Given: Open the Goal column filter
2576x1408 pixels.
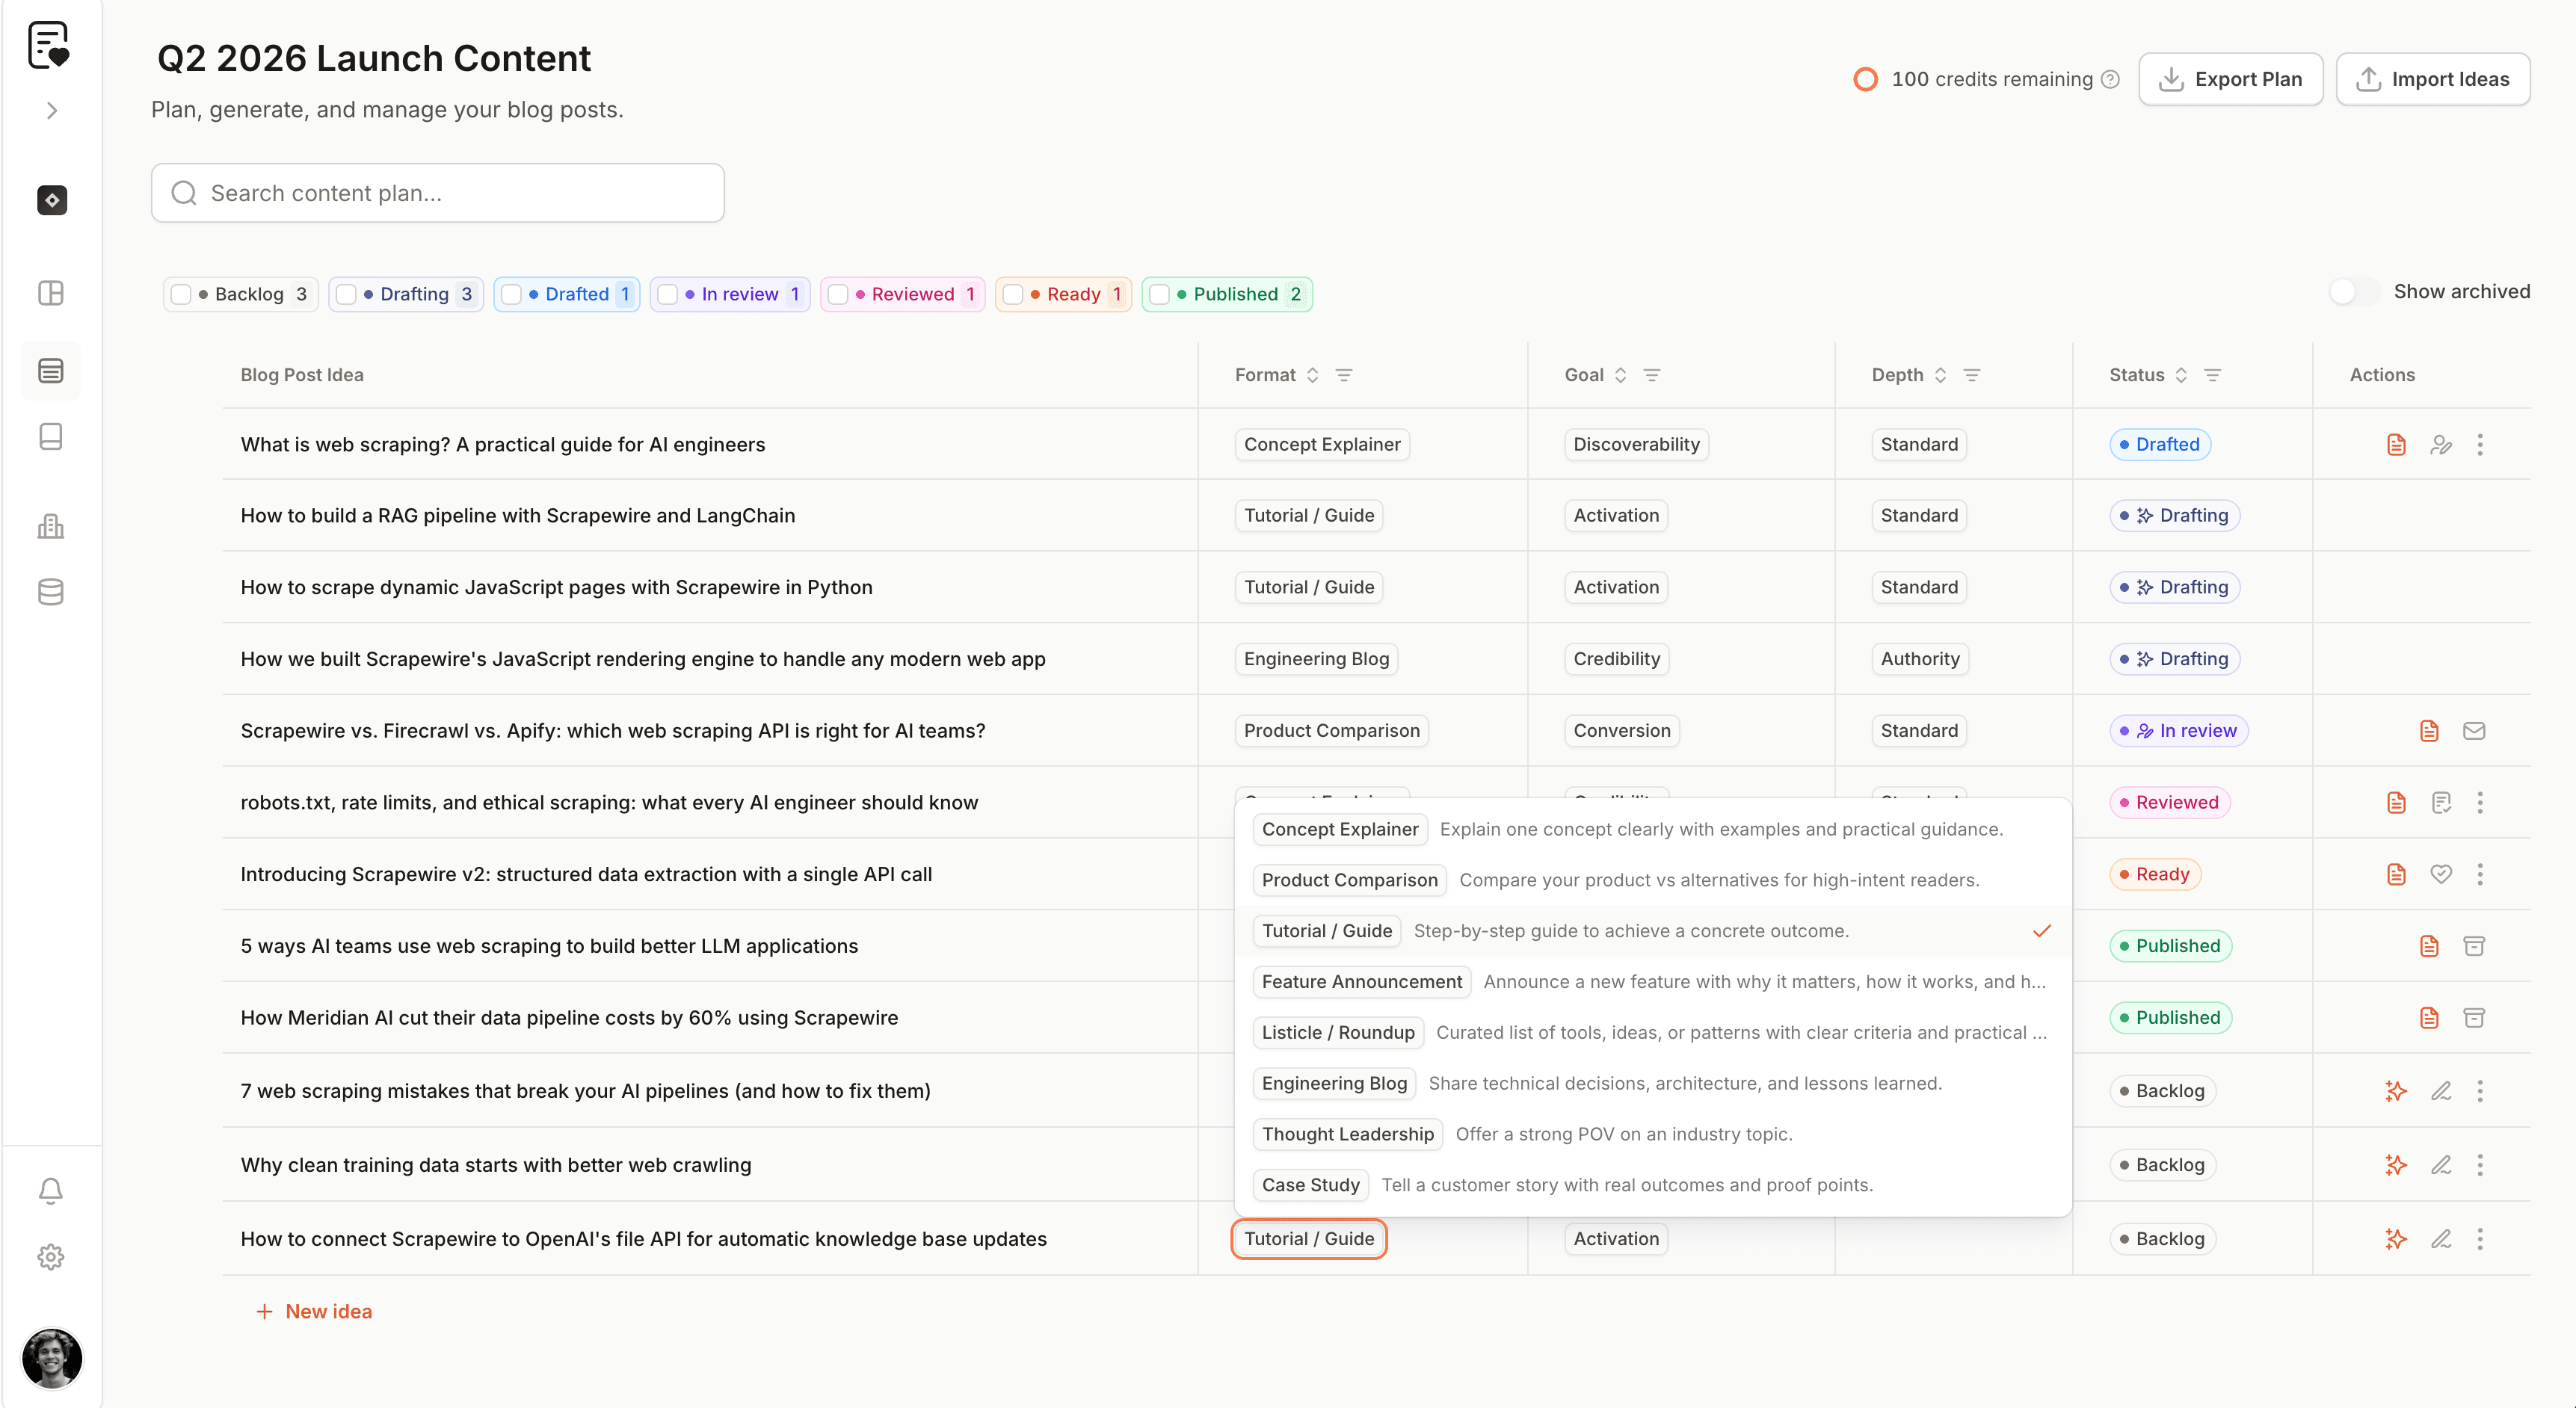Looking at the screenshot, I should [1652, 374].
